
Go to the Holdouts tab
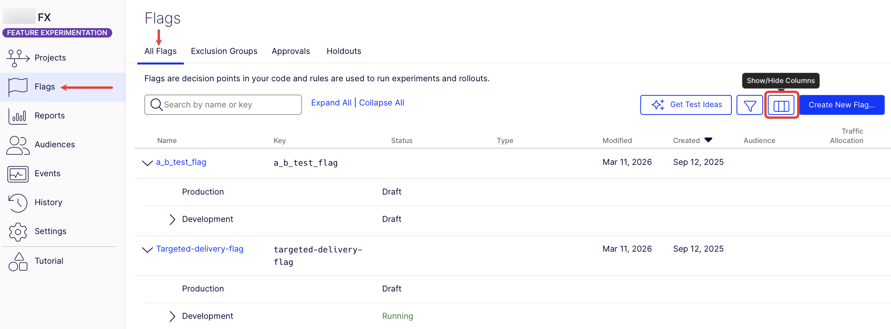pos(343,51)
